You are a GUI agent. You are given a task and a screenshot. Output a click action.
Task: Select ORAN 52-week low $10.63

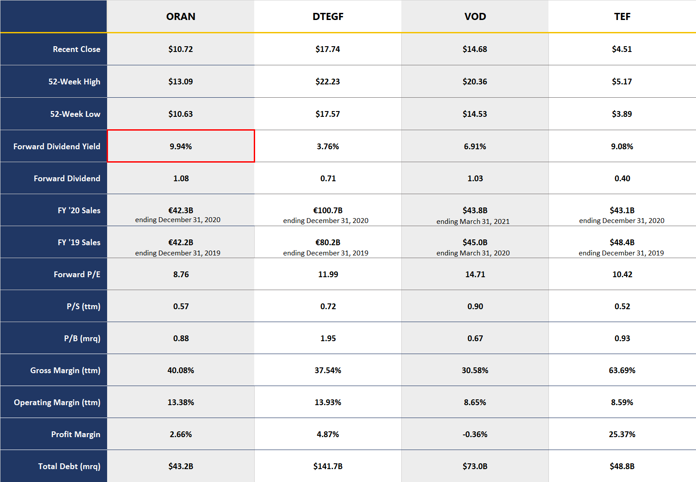tap(180, 114)
